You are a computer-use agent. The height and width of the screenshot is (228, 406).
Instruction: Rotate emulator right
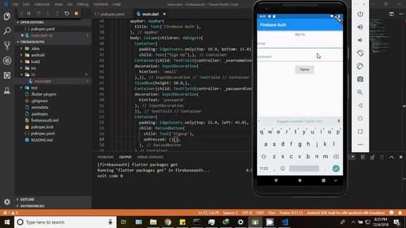pyautogui.click(x=360, y=66)
